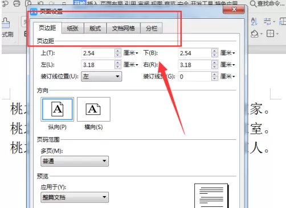Expand the line spacing dropdown arrow in ribbon
Viewport: 286px width, 208px height.
pyautogui.click(x=274, y=22)
